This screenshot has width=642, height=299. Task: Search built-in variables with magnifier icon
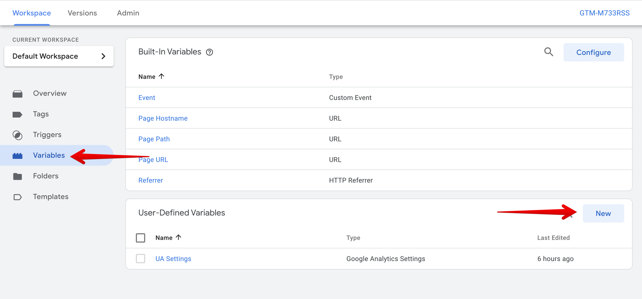click(x=549, y=52)
